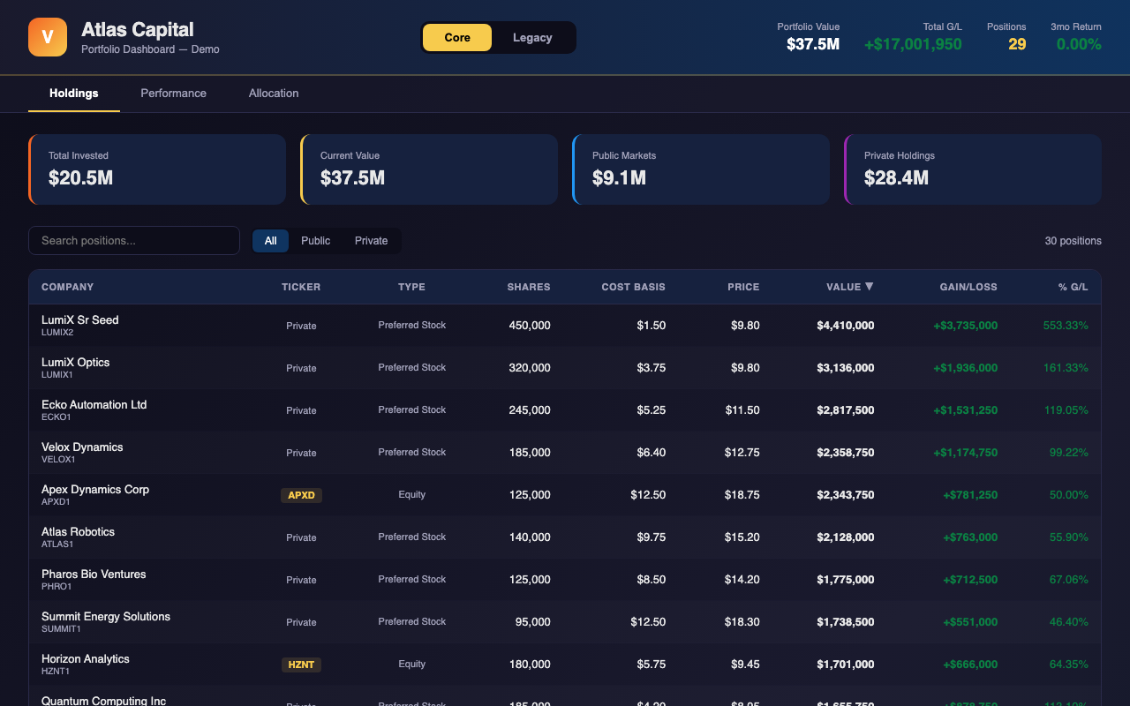Sort by % G/L column header
The height and width of the screenshot is (706, 1130).
click(1073, 287)
